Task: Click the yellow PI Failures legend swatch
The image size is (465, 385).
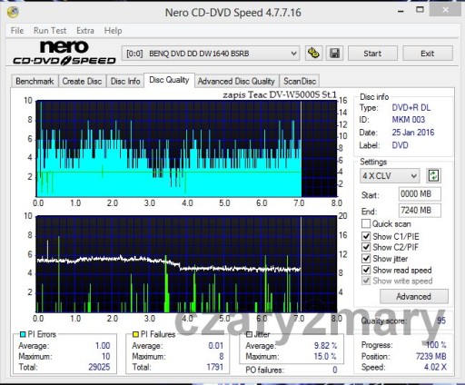Action: click(x=135, y=334)
